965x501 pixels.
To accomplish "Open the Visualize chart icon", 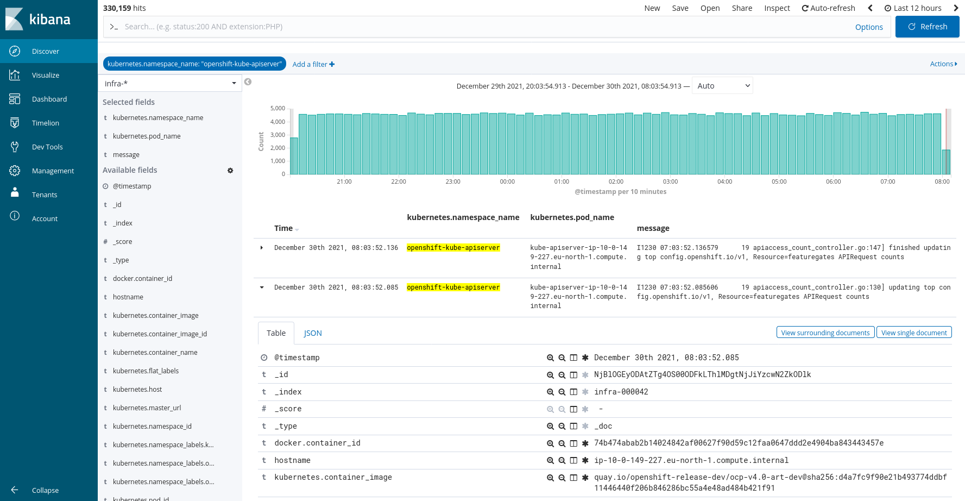I will [x=15, y=75].
